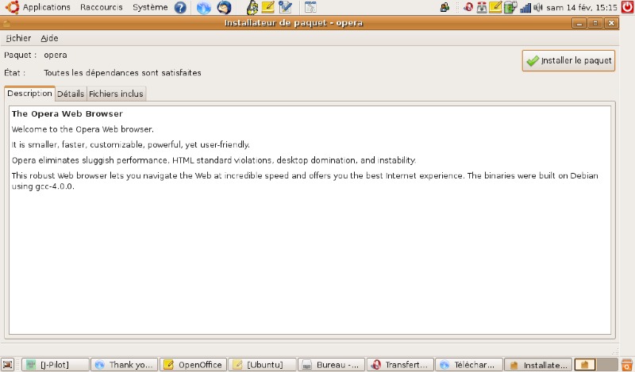Screen dimensions: 635x372
Task: Click the trash icon in bottom panel
Action: [x=625, y=365]
